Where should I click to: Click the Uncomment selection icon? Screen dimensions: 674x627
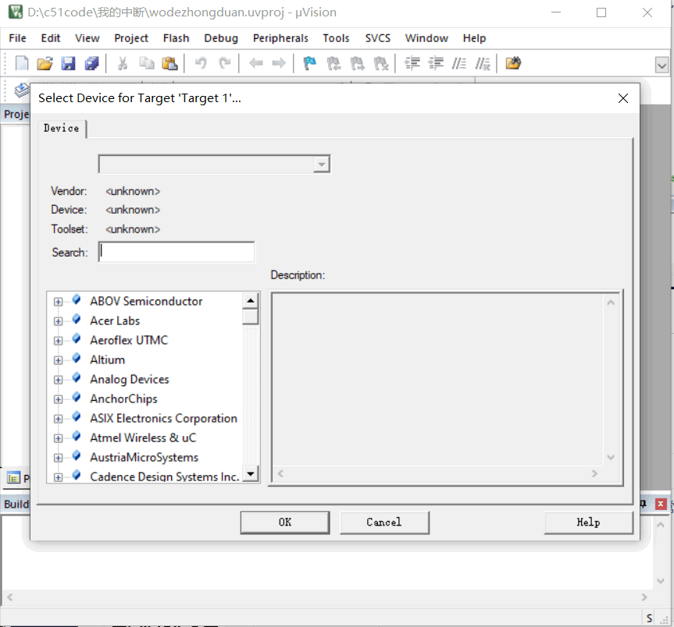click(x=483, y=63)
